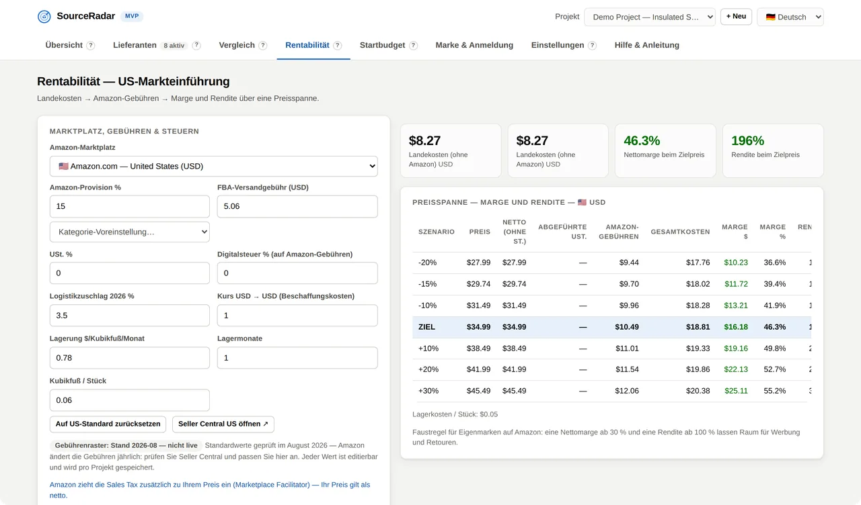Expand the Projekt dropdown
Screen dimensions: 861x505
click(x=650, y=17)
